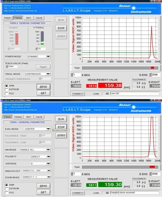Click Pixel bar red marker in upper window

click(152, 68)
